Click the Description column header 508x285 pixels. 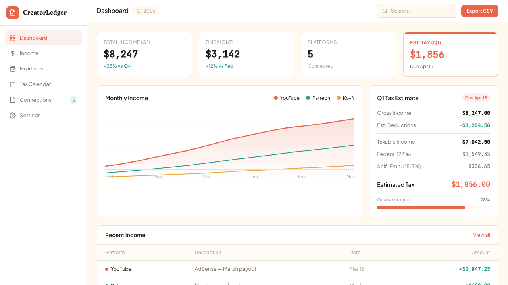208,253
